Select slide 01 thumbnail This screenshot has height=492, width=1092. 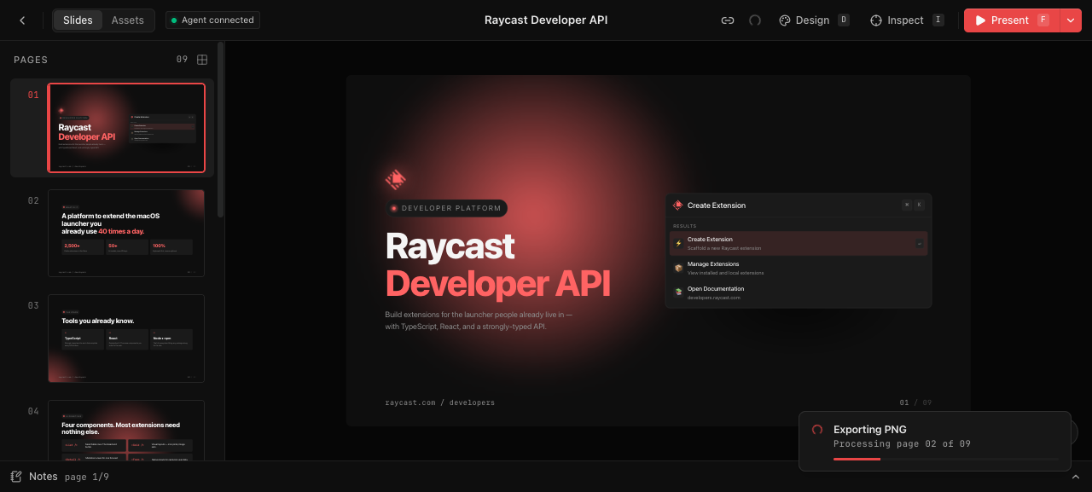pyautogui.click(x=126, y=128)
